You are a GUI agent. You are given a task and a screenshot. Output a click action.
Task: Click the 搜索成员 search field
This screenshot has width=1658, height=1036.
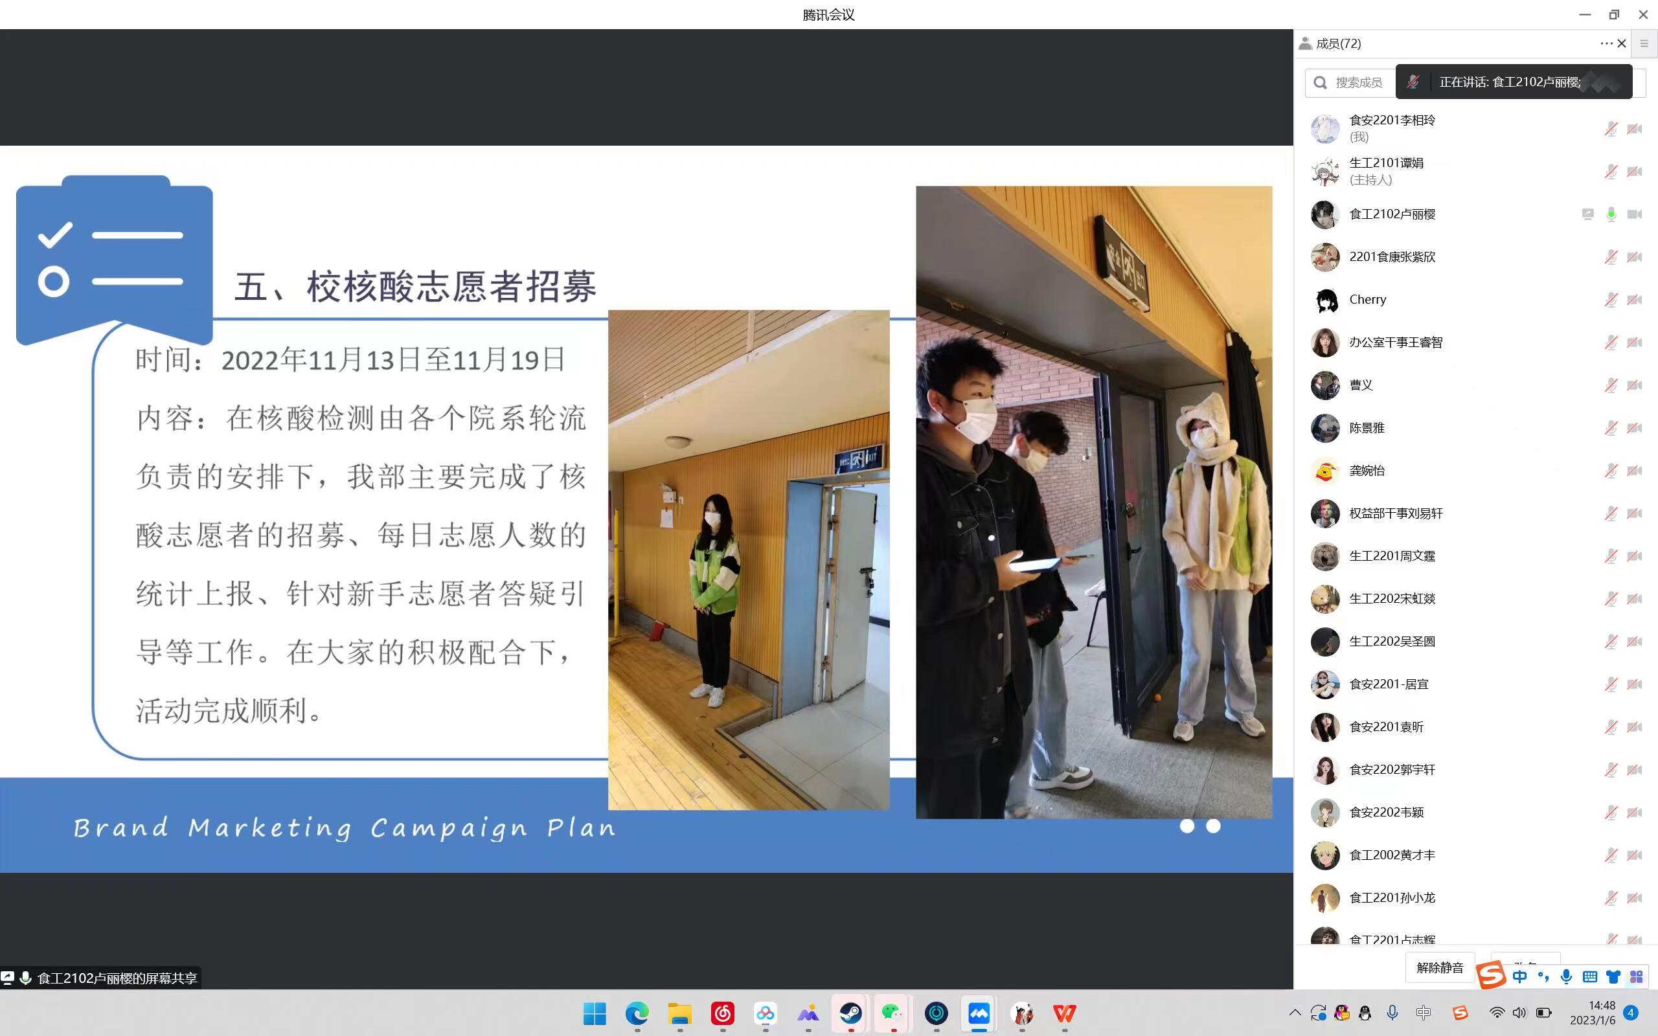pos(1357,83)
